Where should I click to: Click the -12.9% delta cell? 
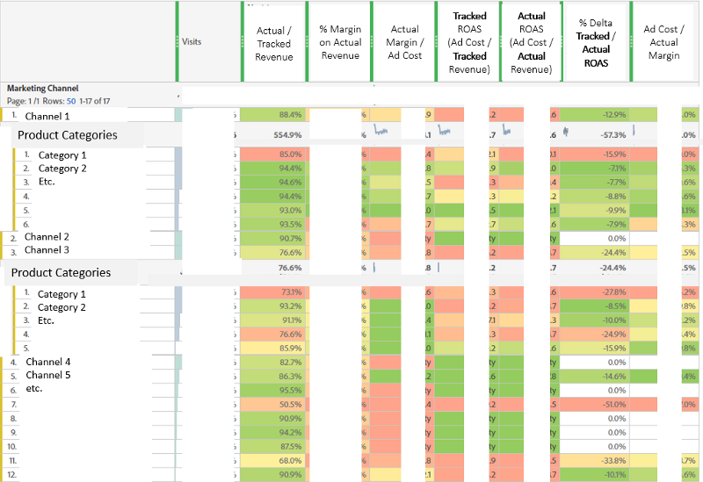coord(594,115)
